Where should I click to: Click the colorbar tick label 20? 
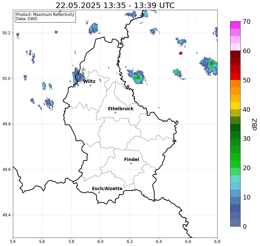pyautogui.click(x=247, y=168)
